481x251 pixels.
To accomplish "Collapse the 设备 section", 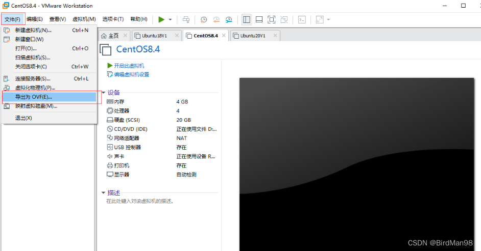I will click(x=104, y=92).
